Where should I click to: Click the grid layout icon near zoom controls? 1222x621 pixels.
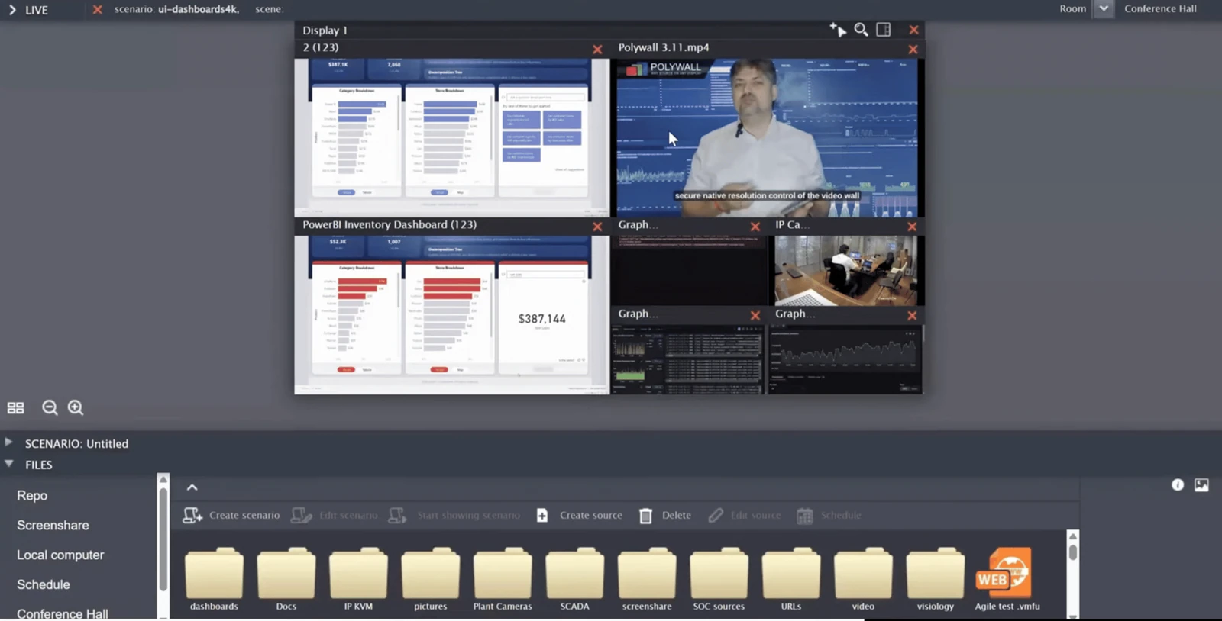[x=16, y=407]
